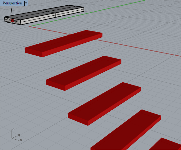Click the world axes icon Z label

(13, 129)
